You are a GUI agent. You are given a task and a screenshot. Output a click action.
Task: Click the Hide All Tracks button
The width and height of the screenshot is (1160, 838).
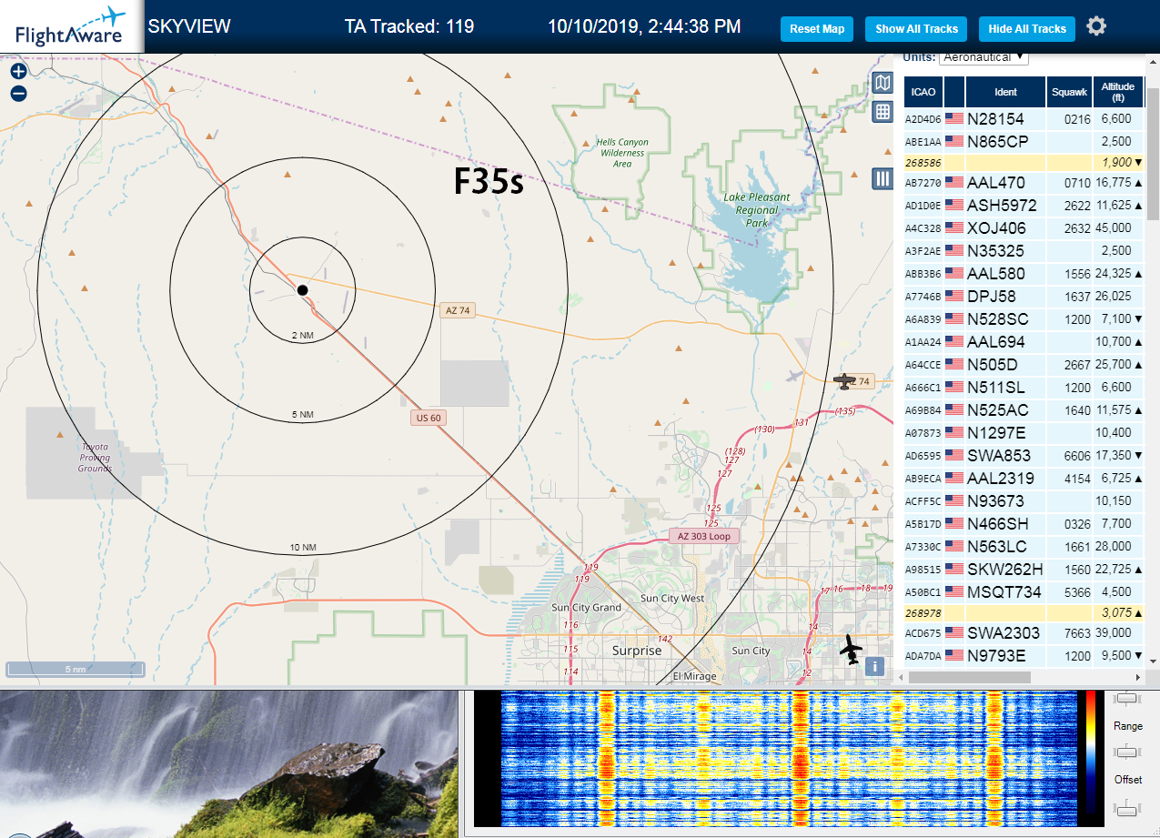tap(1027, 29)
